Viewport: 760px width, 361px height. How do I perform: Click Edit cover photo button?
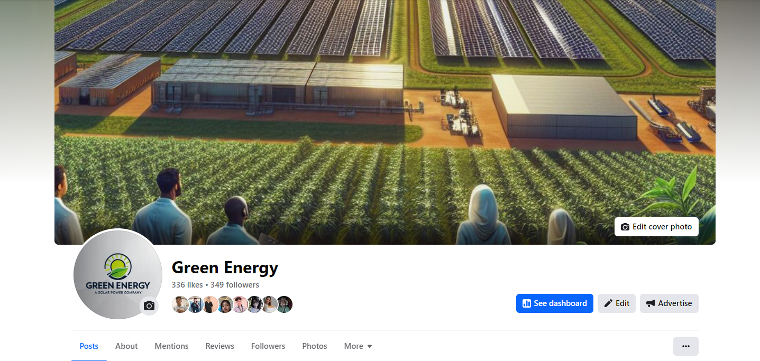(x=656, y=227)
